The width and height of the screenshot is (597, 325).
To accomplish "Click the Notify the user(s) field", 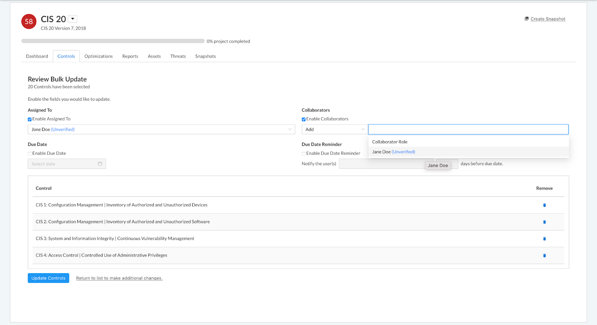I will 386,164.
